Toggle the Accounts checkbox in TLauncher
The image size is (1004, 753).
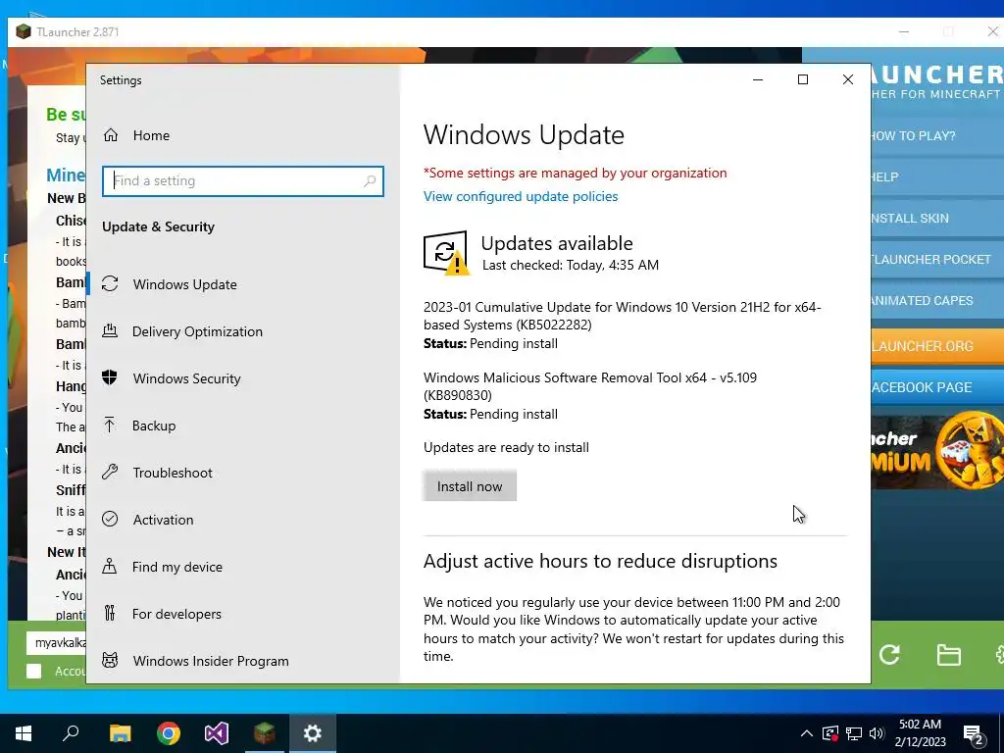tap(34, 671)
